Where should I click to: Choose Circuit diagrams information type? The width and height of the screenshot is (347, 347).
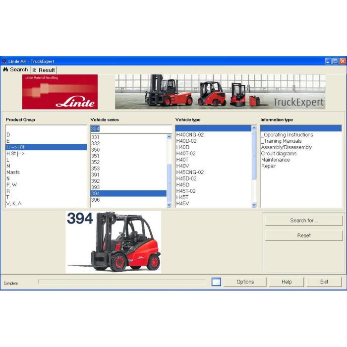pyautogui.click(x=301, y=153)
